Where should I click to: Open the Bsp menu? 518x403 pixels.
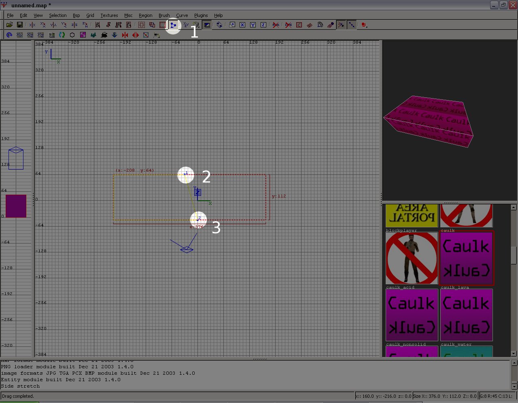76,15
